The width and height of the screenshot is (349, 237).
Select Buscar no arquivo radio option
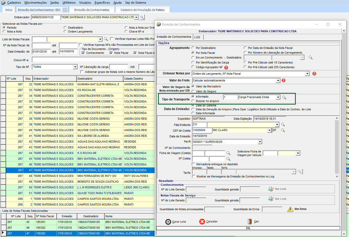[193, 101]
